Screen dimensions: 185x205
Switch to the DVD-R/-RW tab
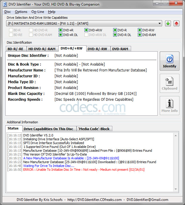[98, 49]
